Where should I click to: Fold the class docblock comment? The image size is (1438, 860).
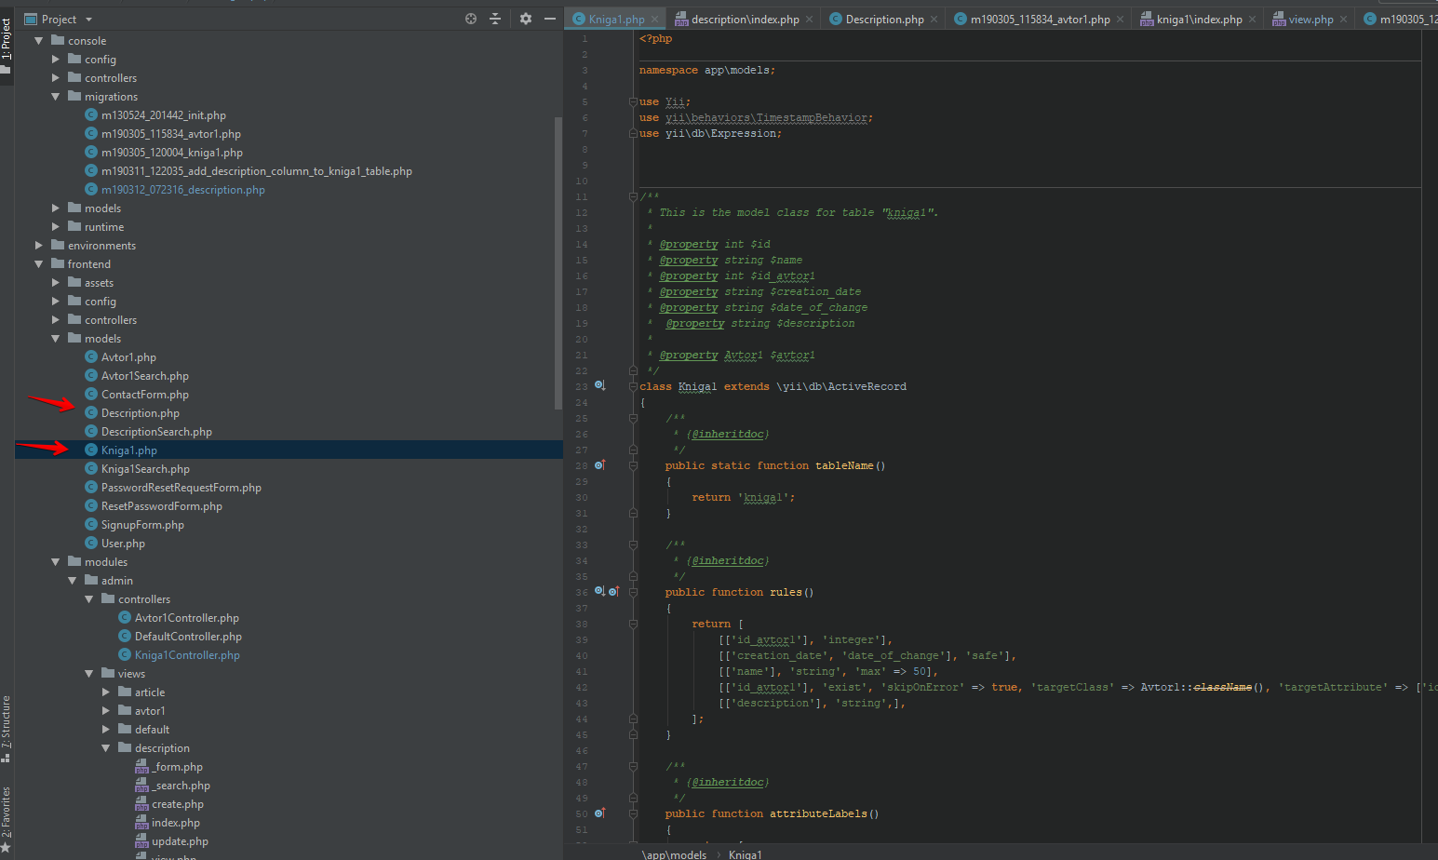[x=633, y=196]
